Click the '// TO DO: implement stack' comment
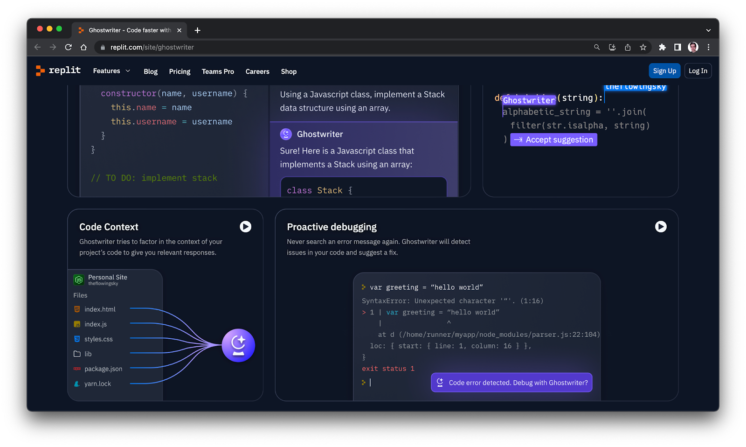The image size is (746, 447). [154, 178]
